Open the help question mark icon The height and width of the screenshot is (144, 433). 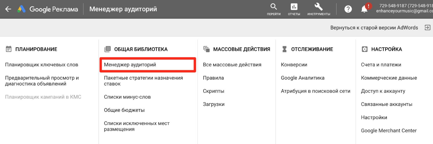pos(348,10)
